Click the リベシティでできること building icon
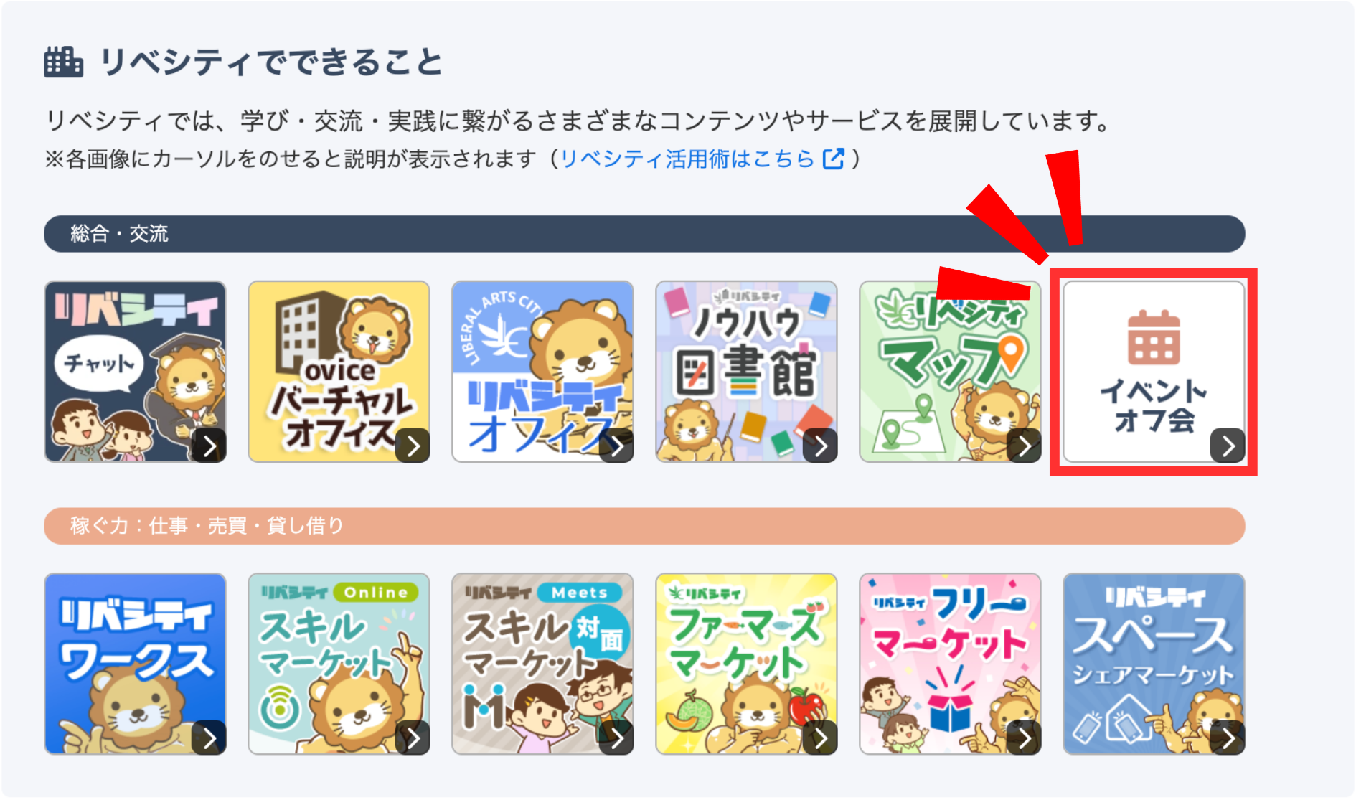The image size is (1356, 800). [63, 62]
